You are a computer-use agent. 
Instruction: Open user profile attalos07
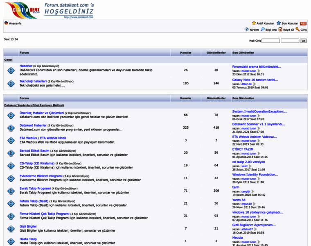tap(247, 229)
